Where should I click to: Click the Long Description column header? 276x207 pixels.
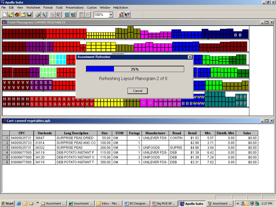76,133
